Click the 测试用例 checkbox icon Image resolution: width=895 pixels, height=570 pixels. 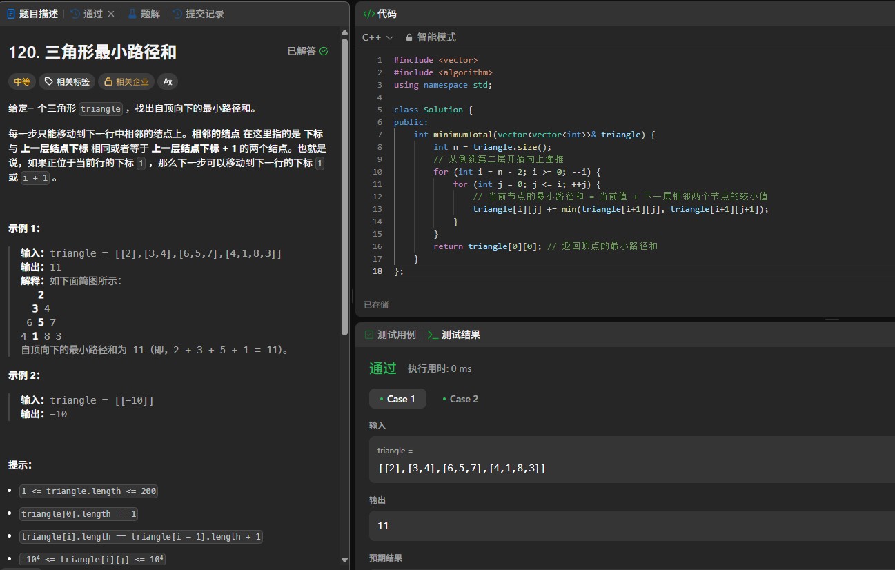(x=368, y=335)
